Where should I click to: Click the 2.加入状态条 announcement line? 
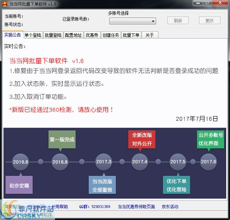[57, 84]
